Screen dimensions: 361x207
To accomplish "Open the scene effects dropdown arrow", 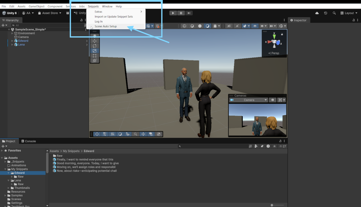I will tap(249, 26).
